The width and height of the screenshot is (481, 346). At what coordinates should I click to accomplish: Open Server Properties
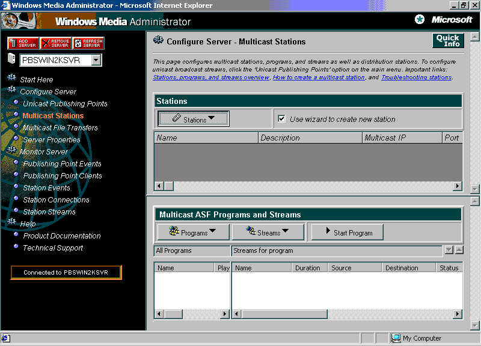pyautogui.click(x=52, y=140)
